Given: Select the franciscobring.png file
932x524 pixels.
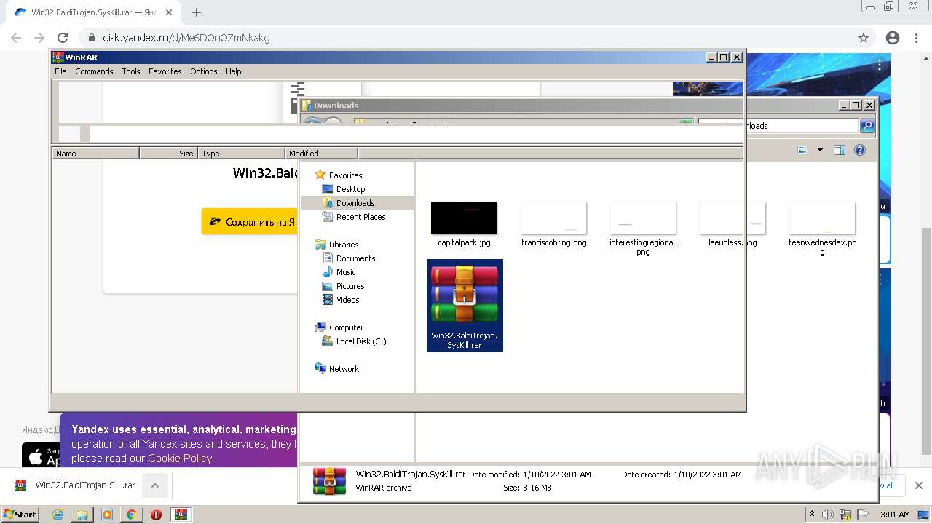Looking at the screenshot, I should (553, 225).
